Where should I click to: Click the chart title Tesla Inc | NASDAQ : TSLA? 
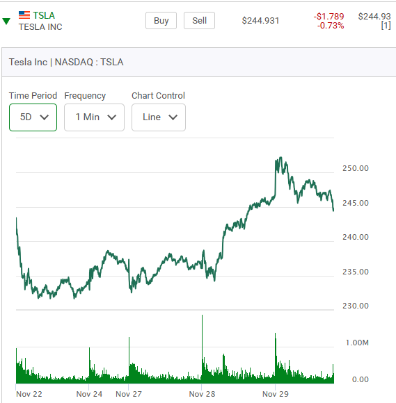point(66,63)
